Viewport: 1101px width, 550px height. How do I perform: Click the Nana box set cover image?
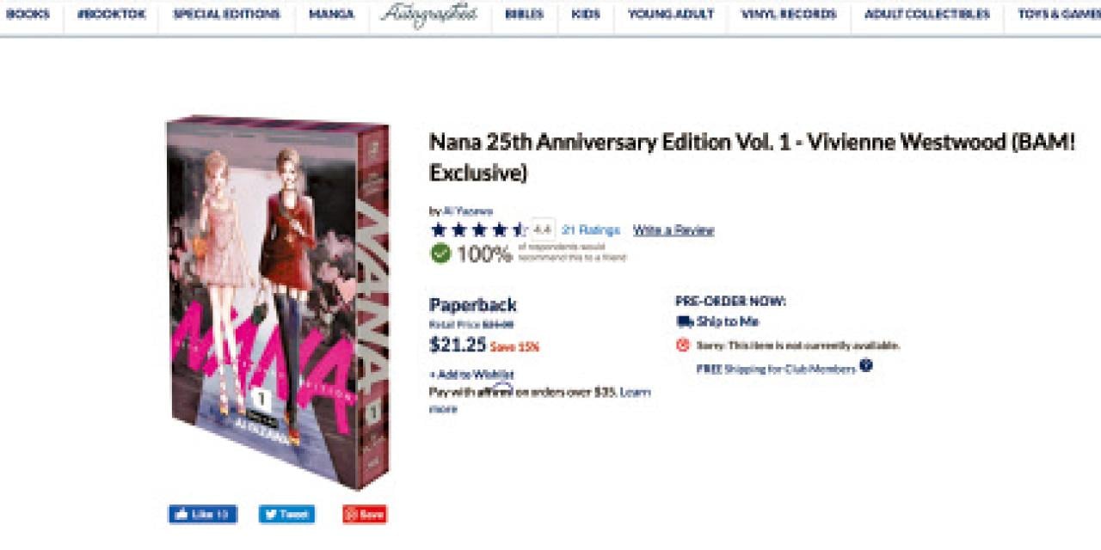(x=277, y=301)
